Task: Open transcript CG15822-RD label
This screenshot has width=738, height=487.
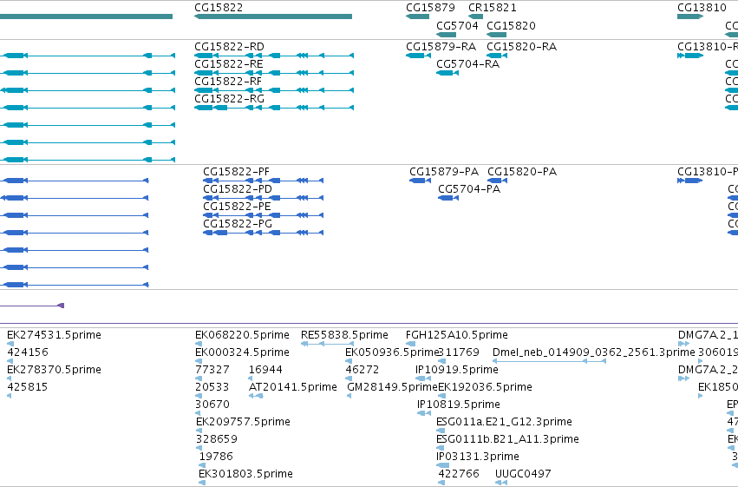Action: click(x=229, y=47)
